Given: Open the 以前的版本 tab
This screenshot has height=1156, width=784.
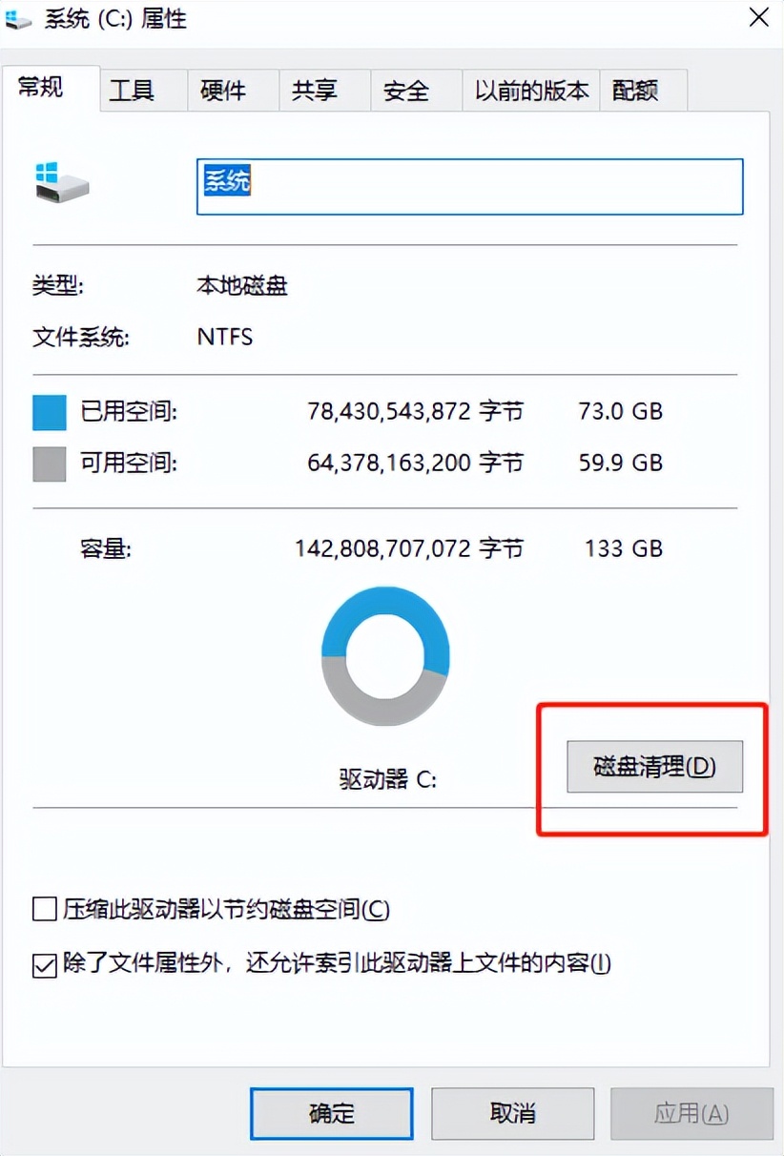Looking at the screenshot, I should pyautogui.click(x=531, y=92).
